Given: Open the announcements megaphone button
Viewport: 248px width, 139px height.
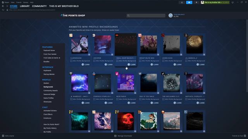Looking at the screenshot, I should click(x=189, y=2).
